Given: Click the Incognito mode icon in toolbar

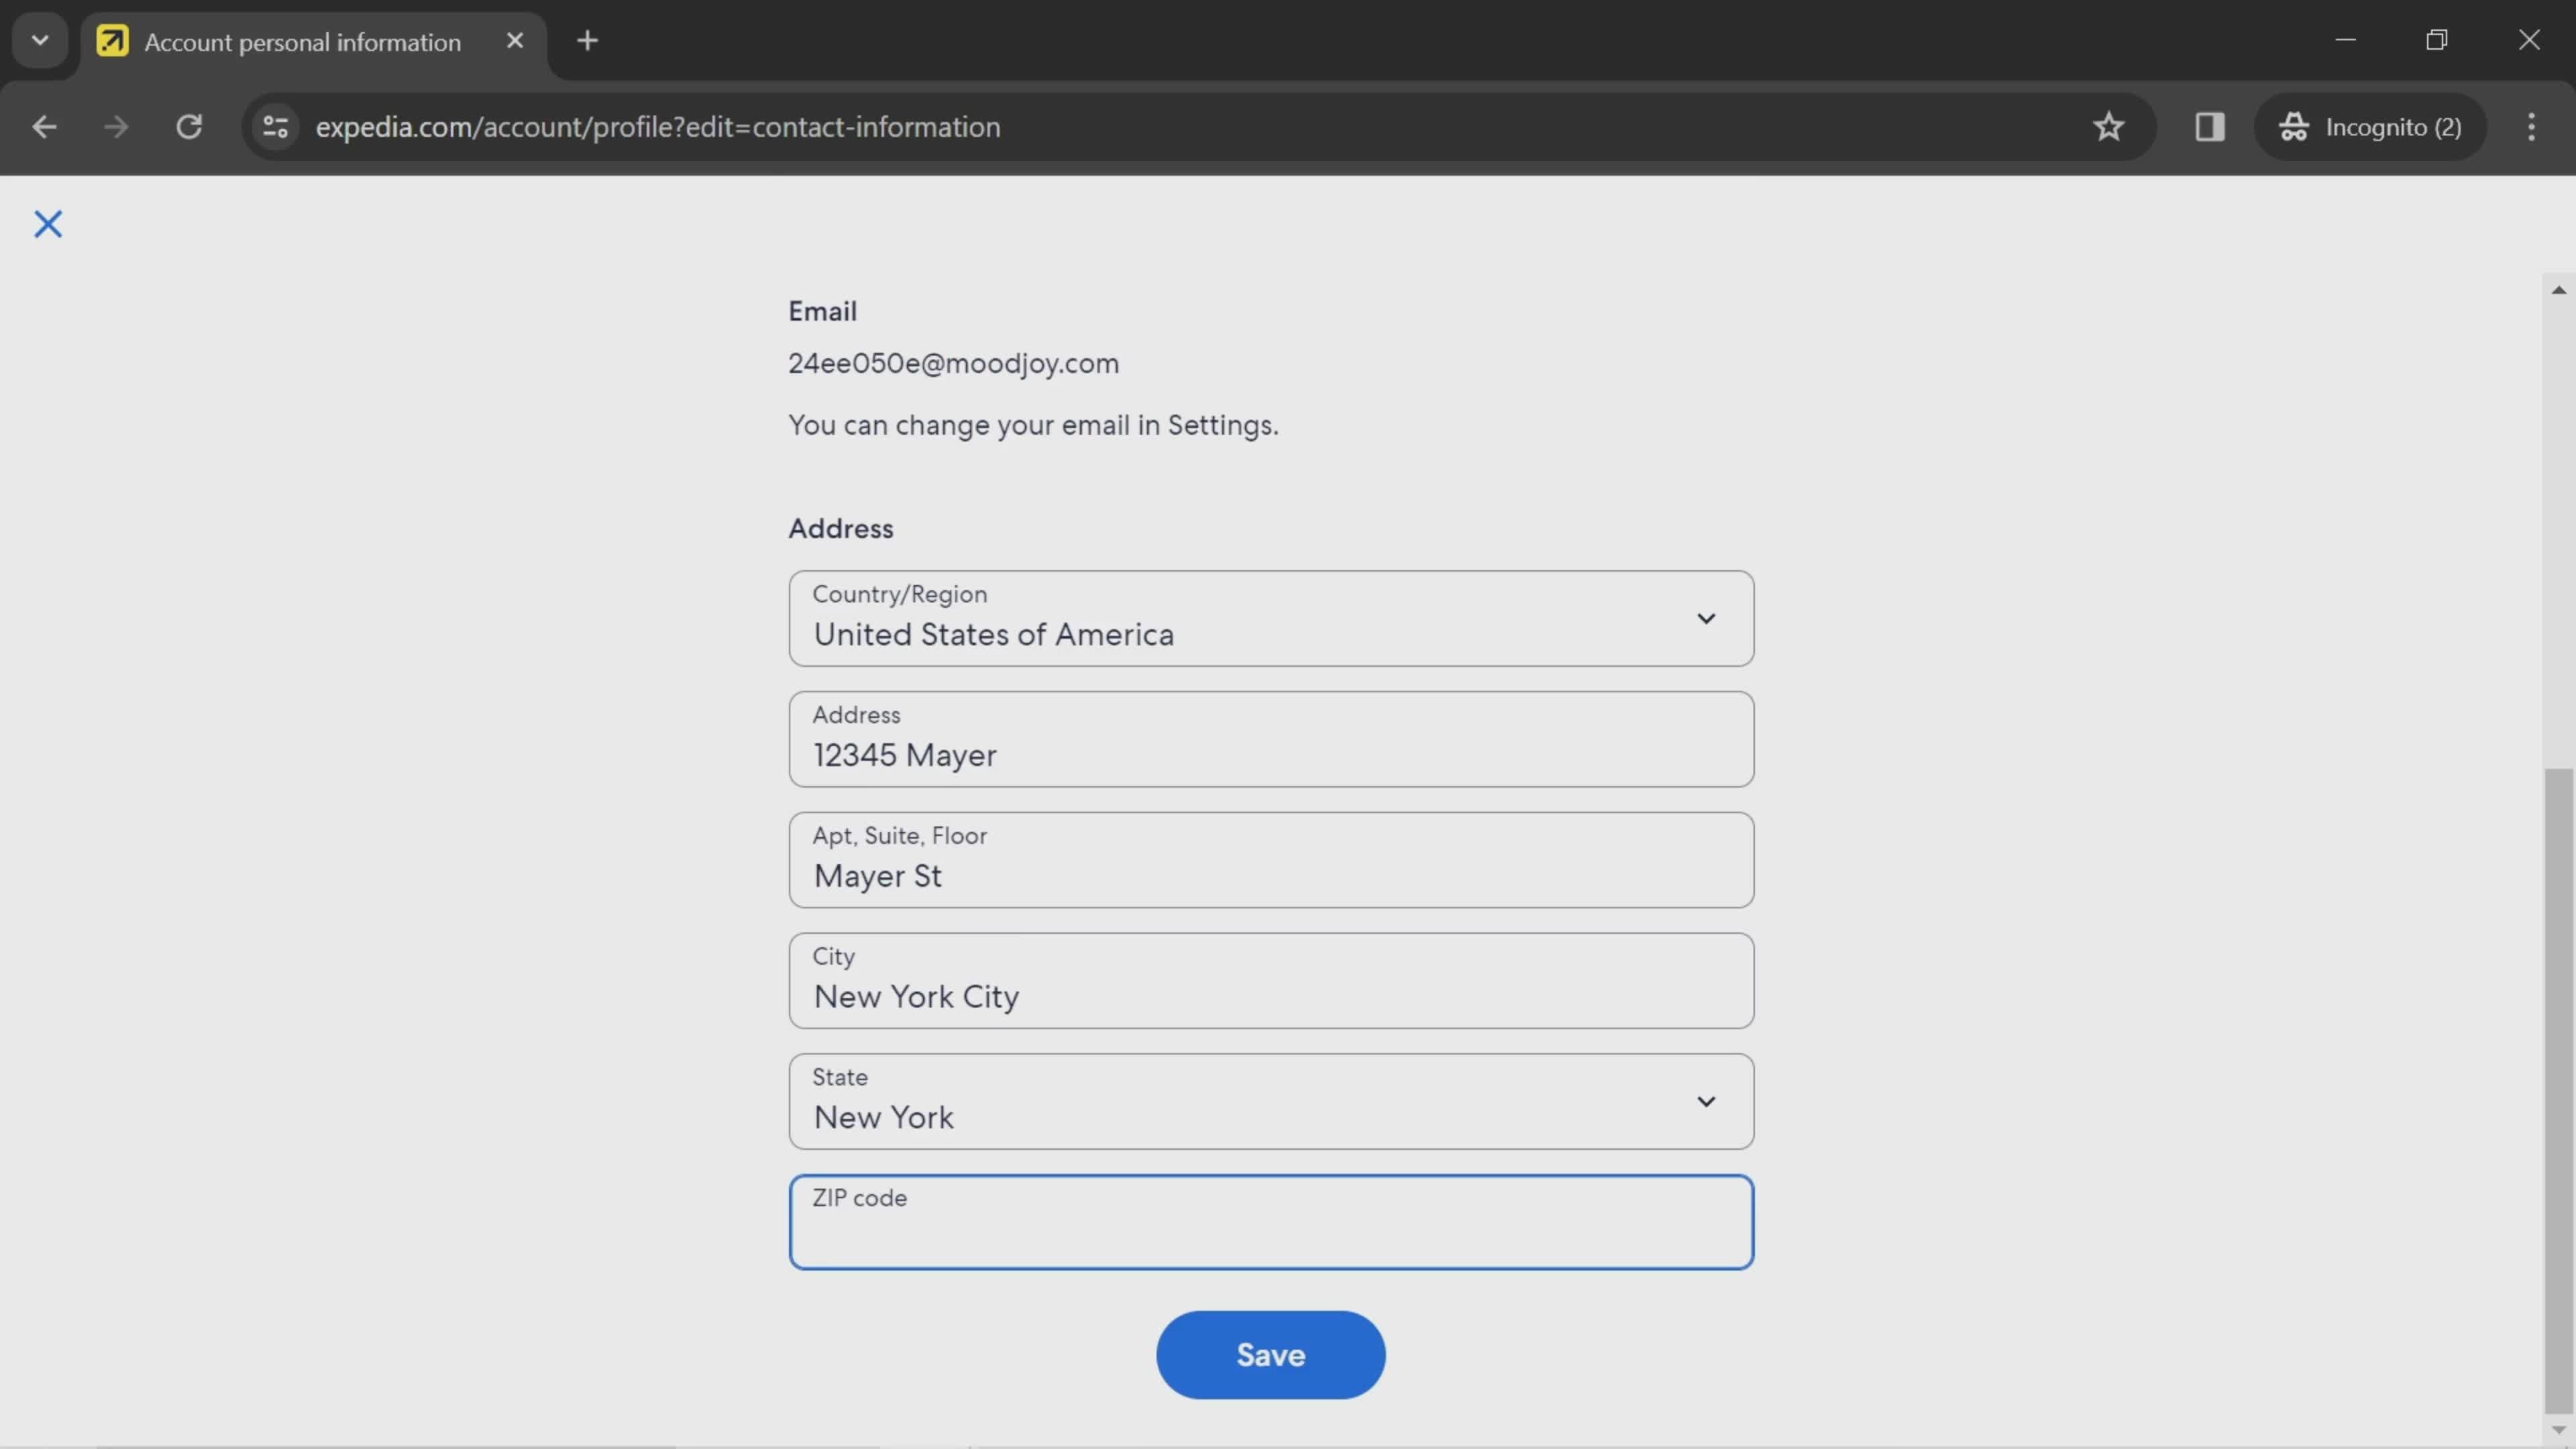Looking at the screenshot, I should point(2295,125).
